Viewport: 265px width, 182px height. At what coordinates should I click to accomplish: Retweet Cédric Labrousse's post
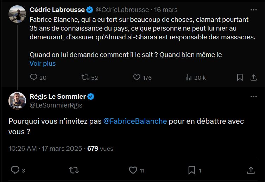point(86,77)
